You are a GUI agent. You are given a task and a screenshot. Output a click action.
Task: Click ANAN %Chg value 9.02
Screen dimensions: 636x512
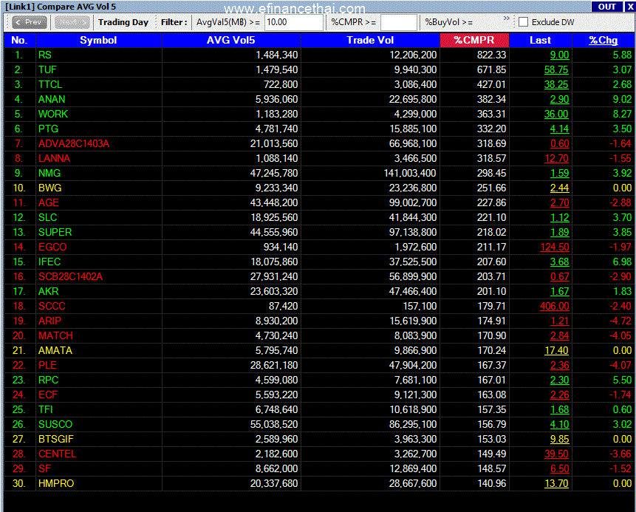(x=622, y=100)
